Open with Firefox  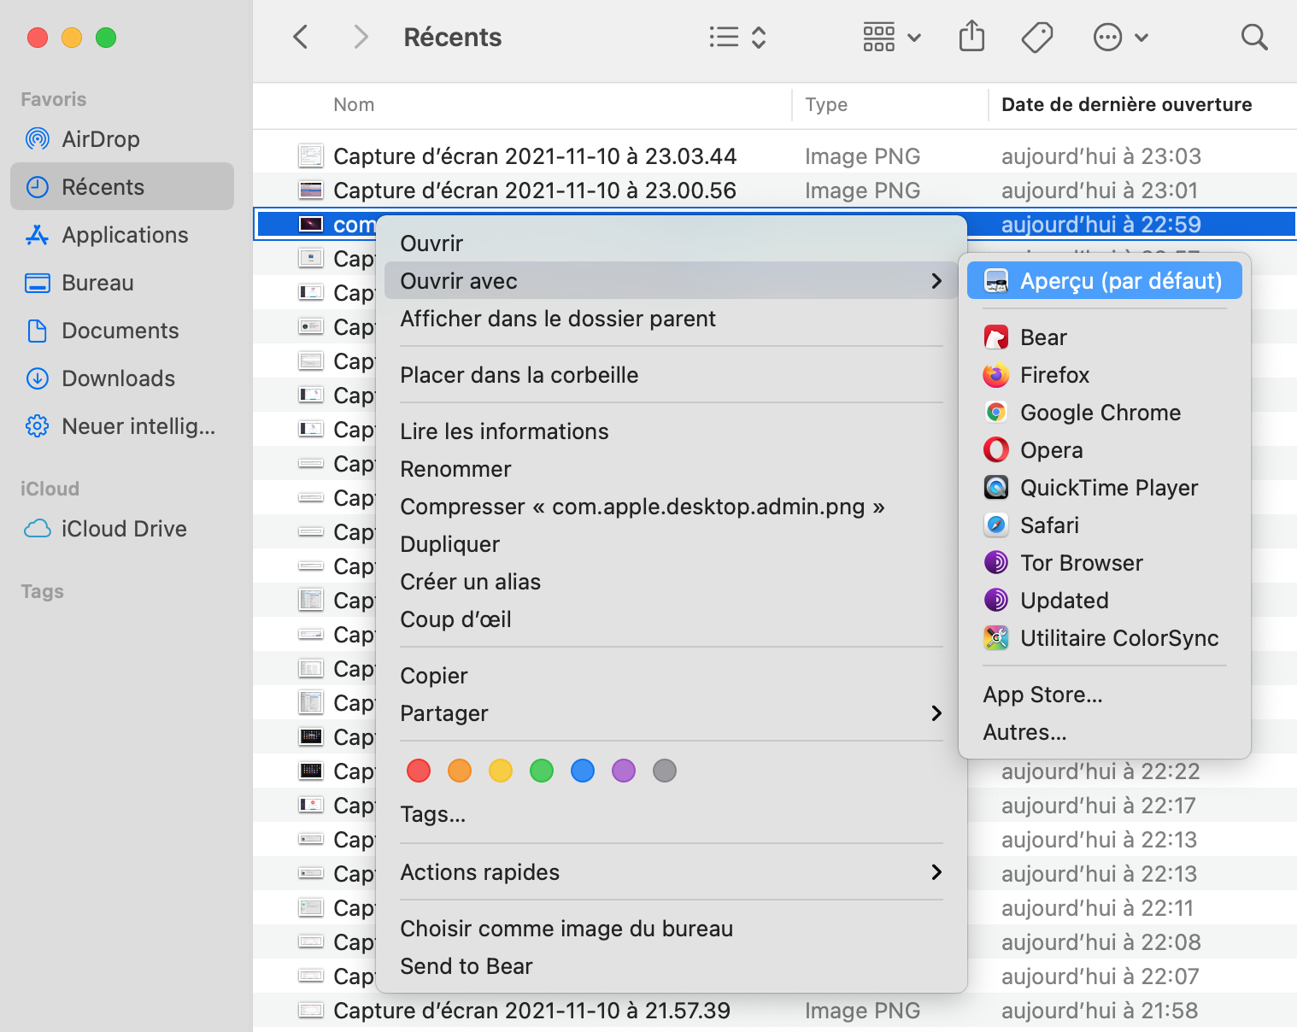[1105, 375]
